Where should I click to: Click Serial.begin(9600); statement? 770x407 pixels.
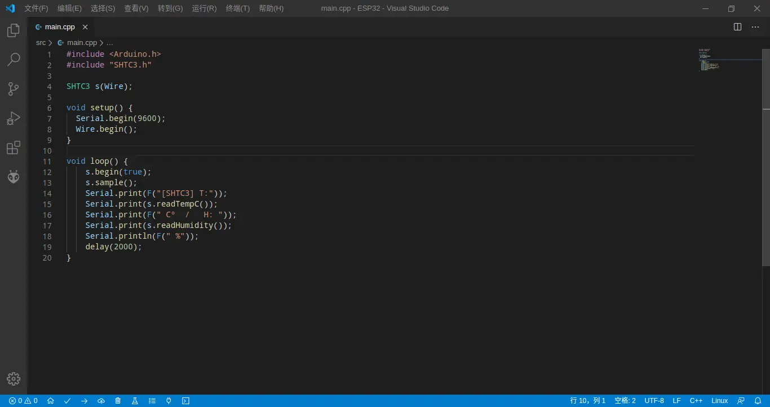click(x=121, y=118)
